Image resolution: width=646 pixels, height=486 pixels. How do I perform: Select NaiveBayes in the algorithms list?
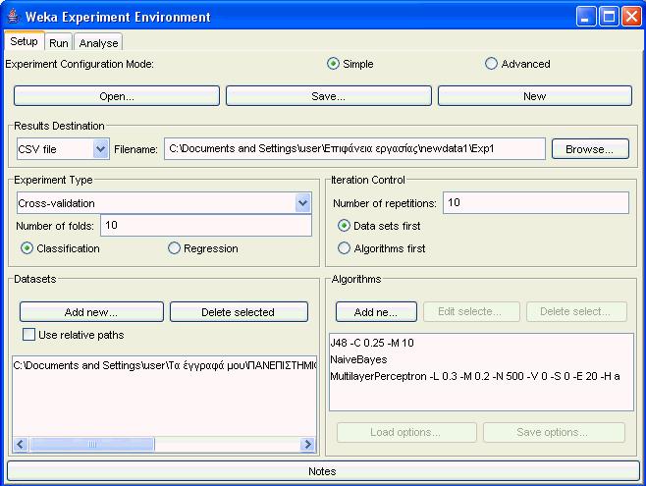click(x=481, y=359)
